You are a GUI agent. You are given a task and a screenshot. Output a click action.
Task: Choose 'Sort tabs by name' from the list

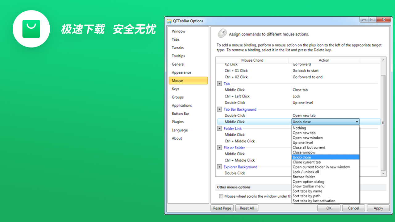click(x=307, y=191)
